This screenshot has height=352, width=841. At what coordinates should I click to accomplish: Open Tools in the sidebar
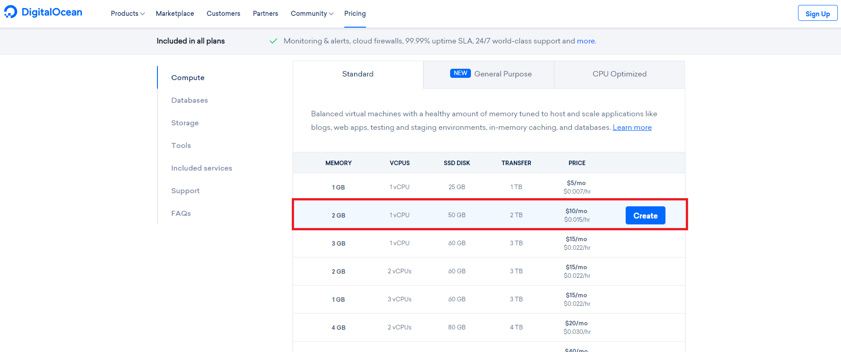pos(181,145)
